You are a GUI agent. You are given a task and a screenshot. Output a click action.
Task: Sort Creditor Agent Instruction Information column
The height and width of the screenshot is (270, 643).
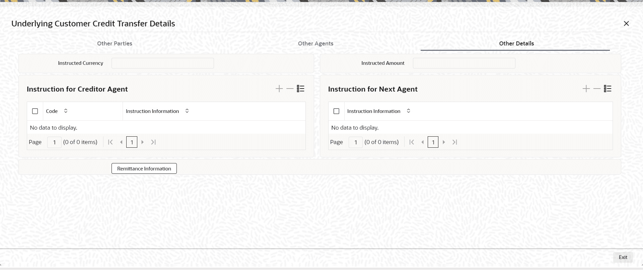coord(187,111)
